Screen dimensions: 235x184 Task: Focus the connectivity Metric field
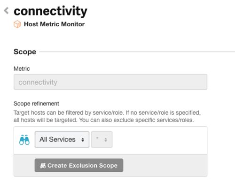[x=110, y=82]
